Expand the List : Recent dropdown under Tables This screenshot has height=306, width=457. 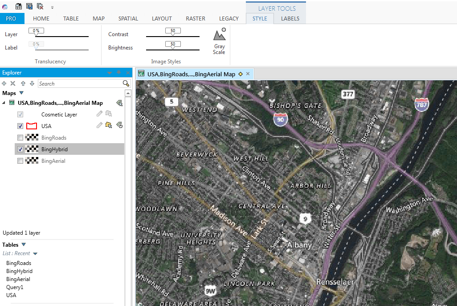(35, 253)
